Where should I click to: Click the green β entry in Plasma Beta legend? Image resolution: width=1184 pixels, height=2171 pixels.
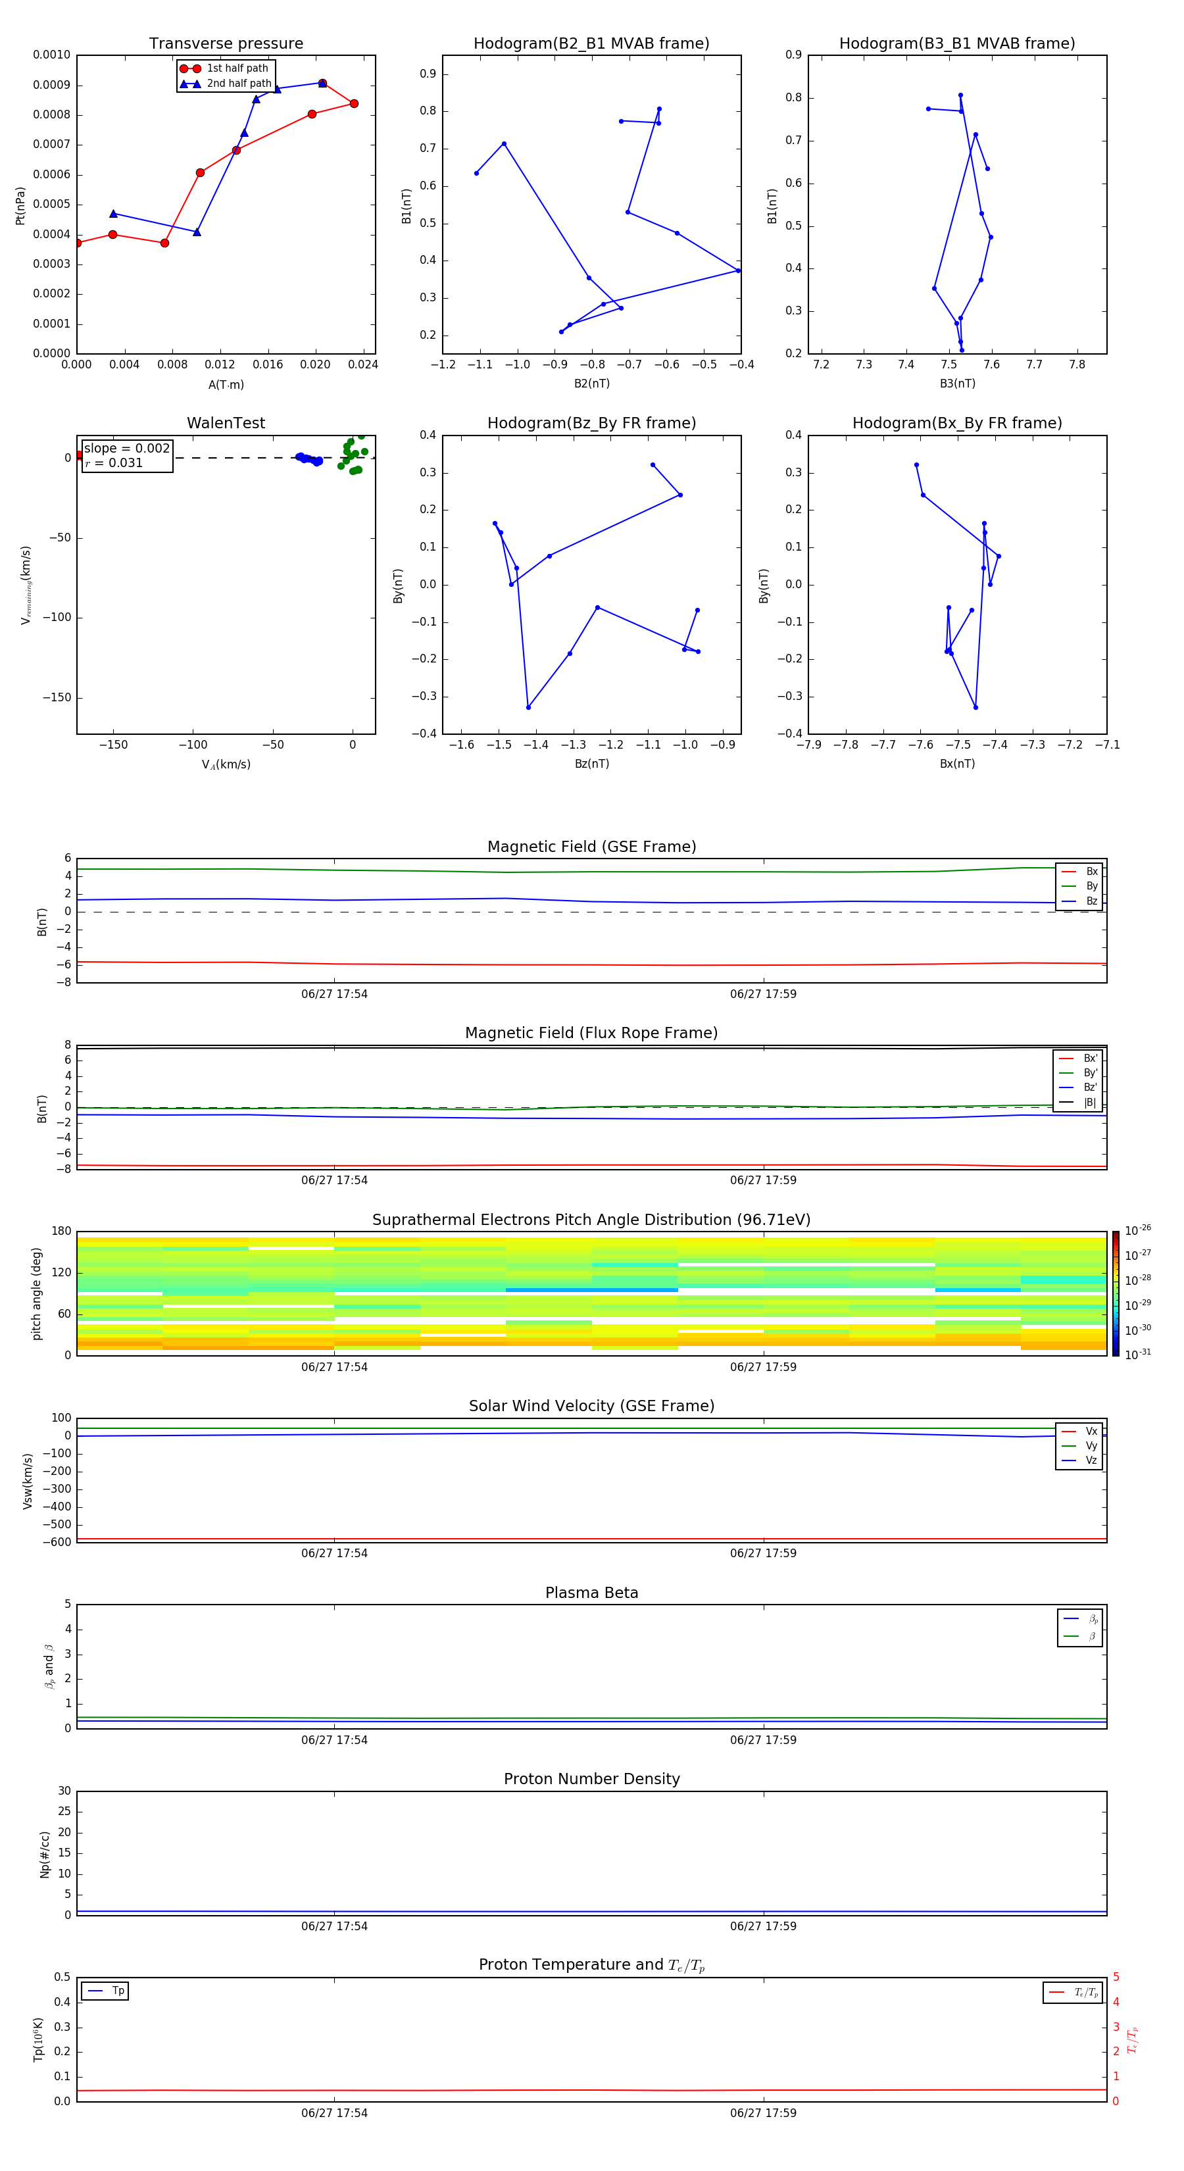(1081, 1637)
